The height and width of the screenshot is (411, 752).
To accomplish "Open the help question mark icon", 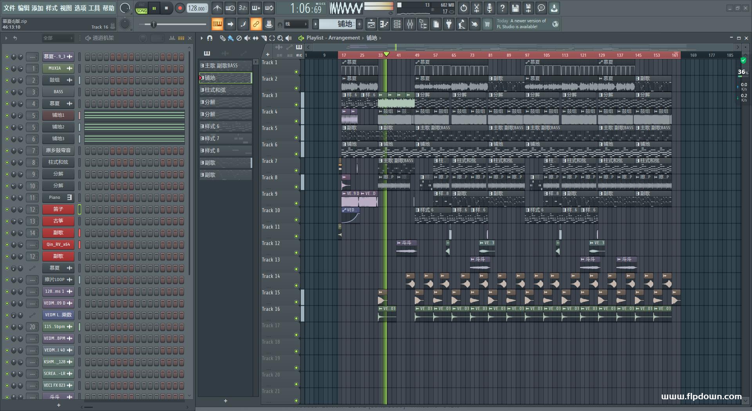I will point(503,8).
